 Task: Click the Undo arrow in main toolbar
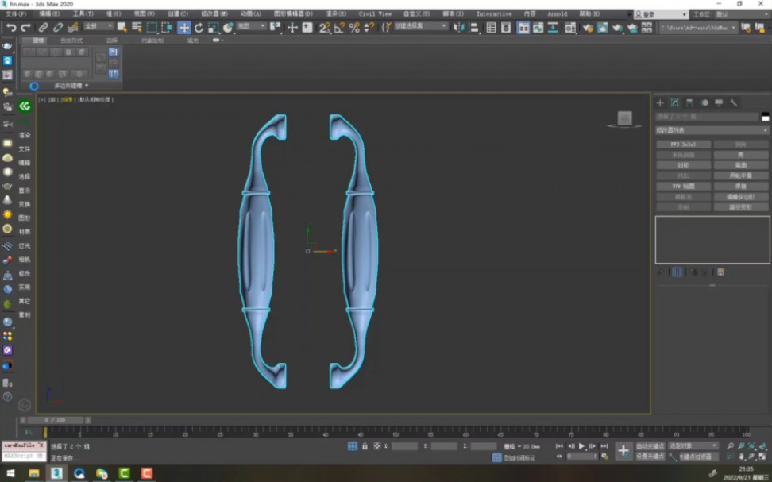pos(11,28)
